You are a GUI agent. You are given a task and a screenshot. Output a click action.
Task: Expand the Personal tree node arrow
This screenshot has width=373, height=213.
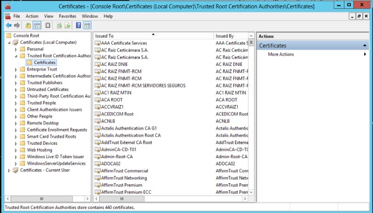coord(16,50)
